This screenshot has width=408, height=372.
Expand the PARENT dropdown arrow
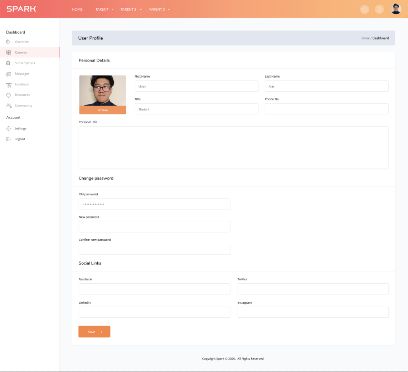click(113, 9)
